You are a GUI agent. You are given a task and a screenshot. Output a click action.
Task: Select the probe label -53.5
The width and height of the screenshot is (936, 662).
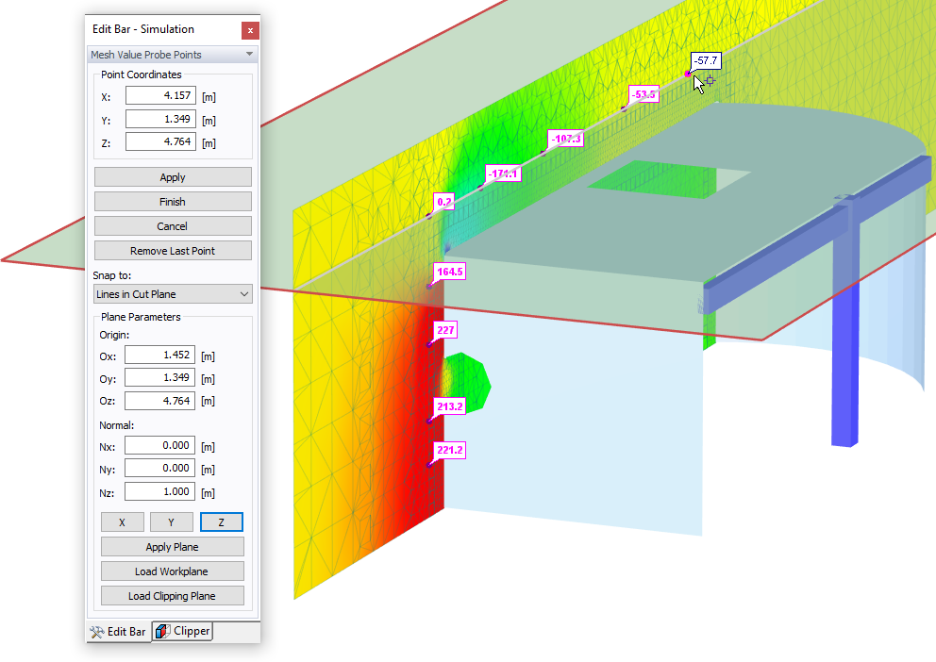pyautogui.click(x=643, y=94)
